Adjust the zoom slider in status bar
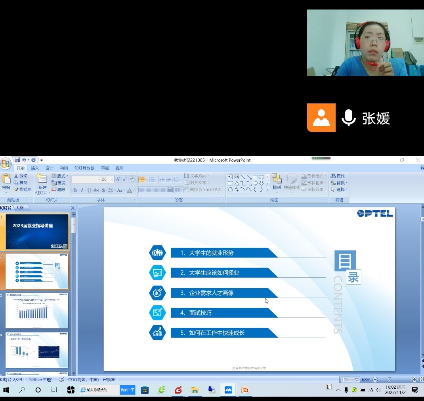 (390, 380)
